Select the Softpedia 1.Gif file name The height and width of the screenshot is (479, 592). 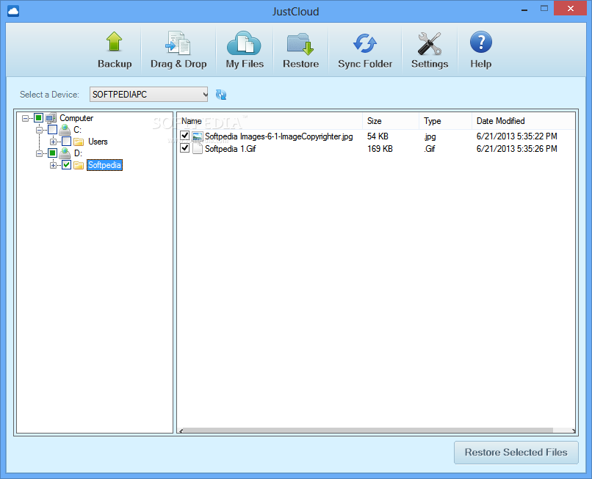(231, 149)
